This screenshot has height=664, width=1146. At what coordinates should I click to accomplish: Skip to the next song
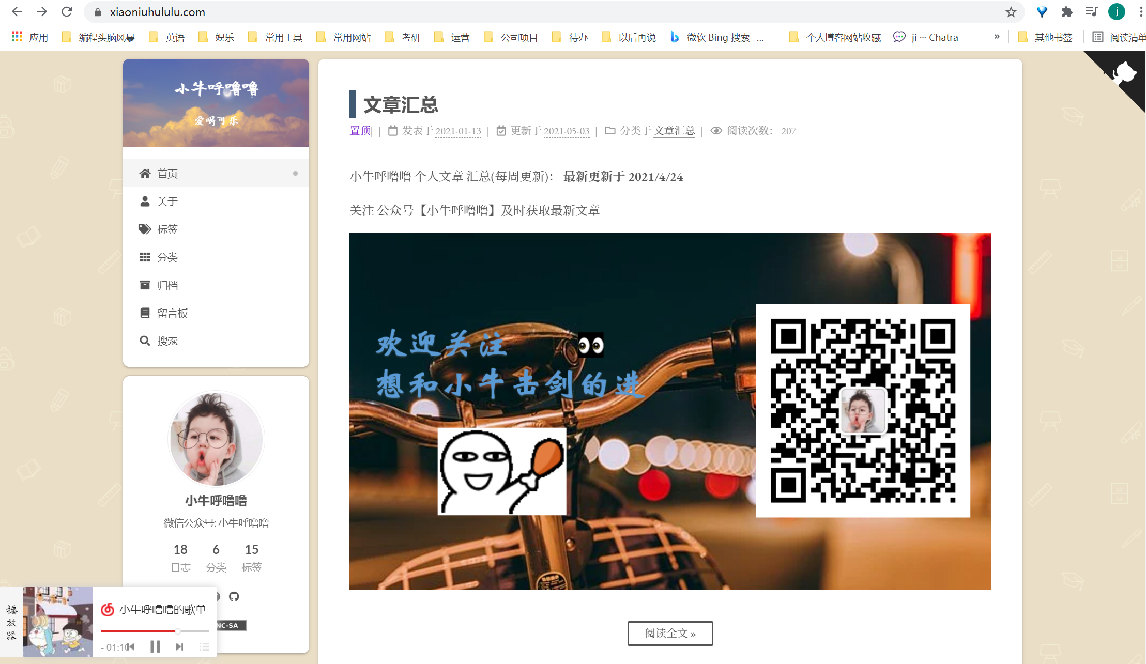(179, 646)
